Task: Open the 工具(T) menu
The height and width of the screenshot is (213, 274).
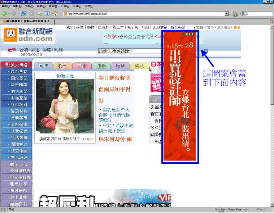Action: click(x=77, y=6)
